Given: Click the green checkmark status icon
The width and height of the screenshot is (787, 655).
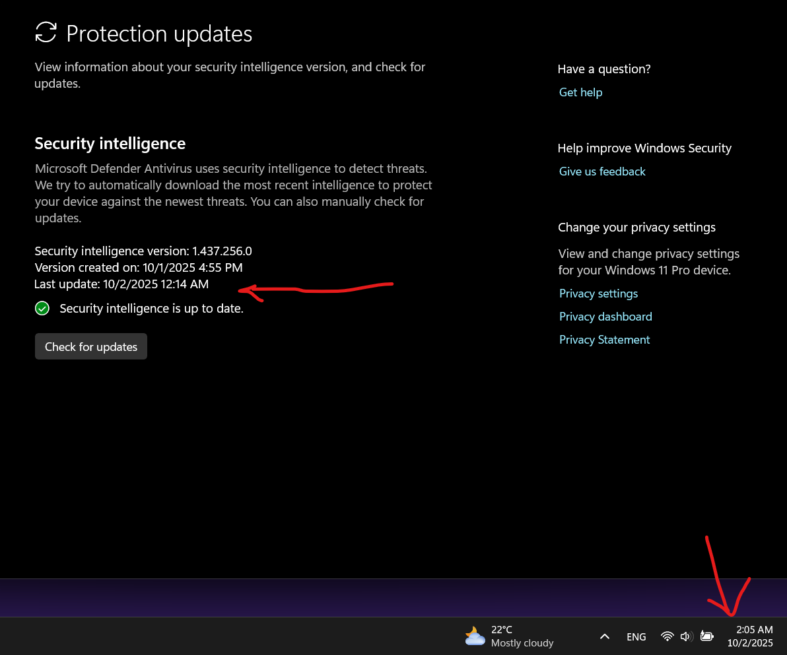Looking at the screenshot, I should tap(42, 308).
